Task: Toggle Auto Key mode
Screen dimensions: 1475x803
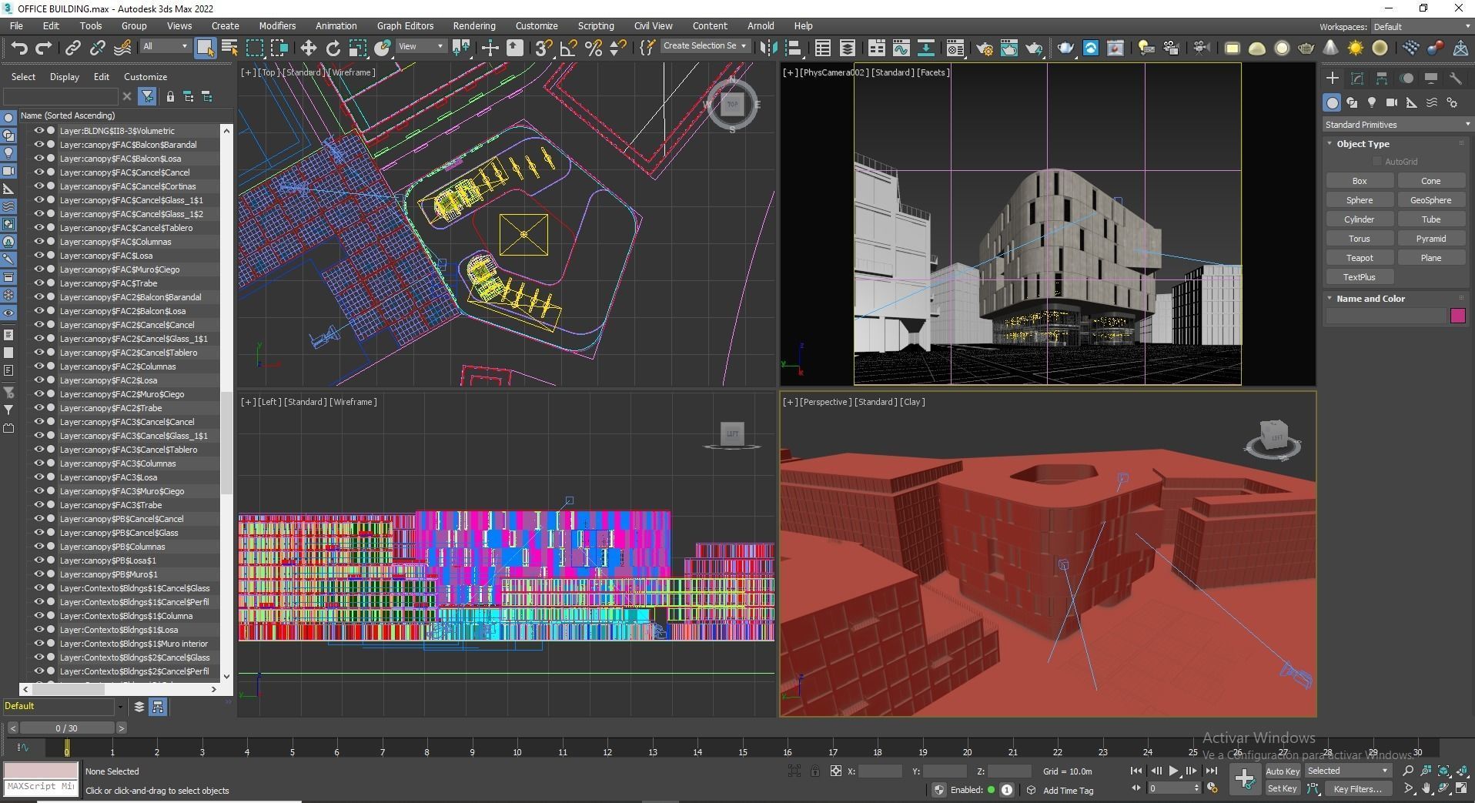Action: tap(1282, 771)
